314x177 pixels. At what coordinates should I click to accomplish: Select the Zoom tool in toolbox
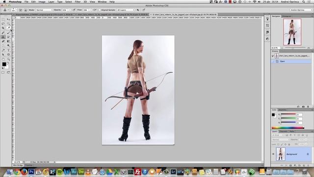pos(8,59)
